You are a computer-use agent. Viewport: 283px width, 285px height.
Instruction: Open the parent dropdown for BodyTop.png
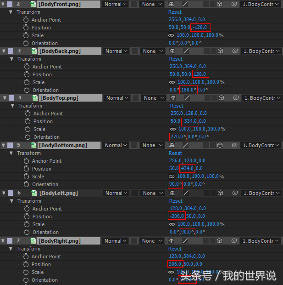tap(262, 98)
